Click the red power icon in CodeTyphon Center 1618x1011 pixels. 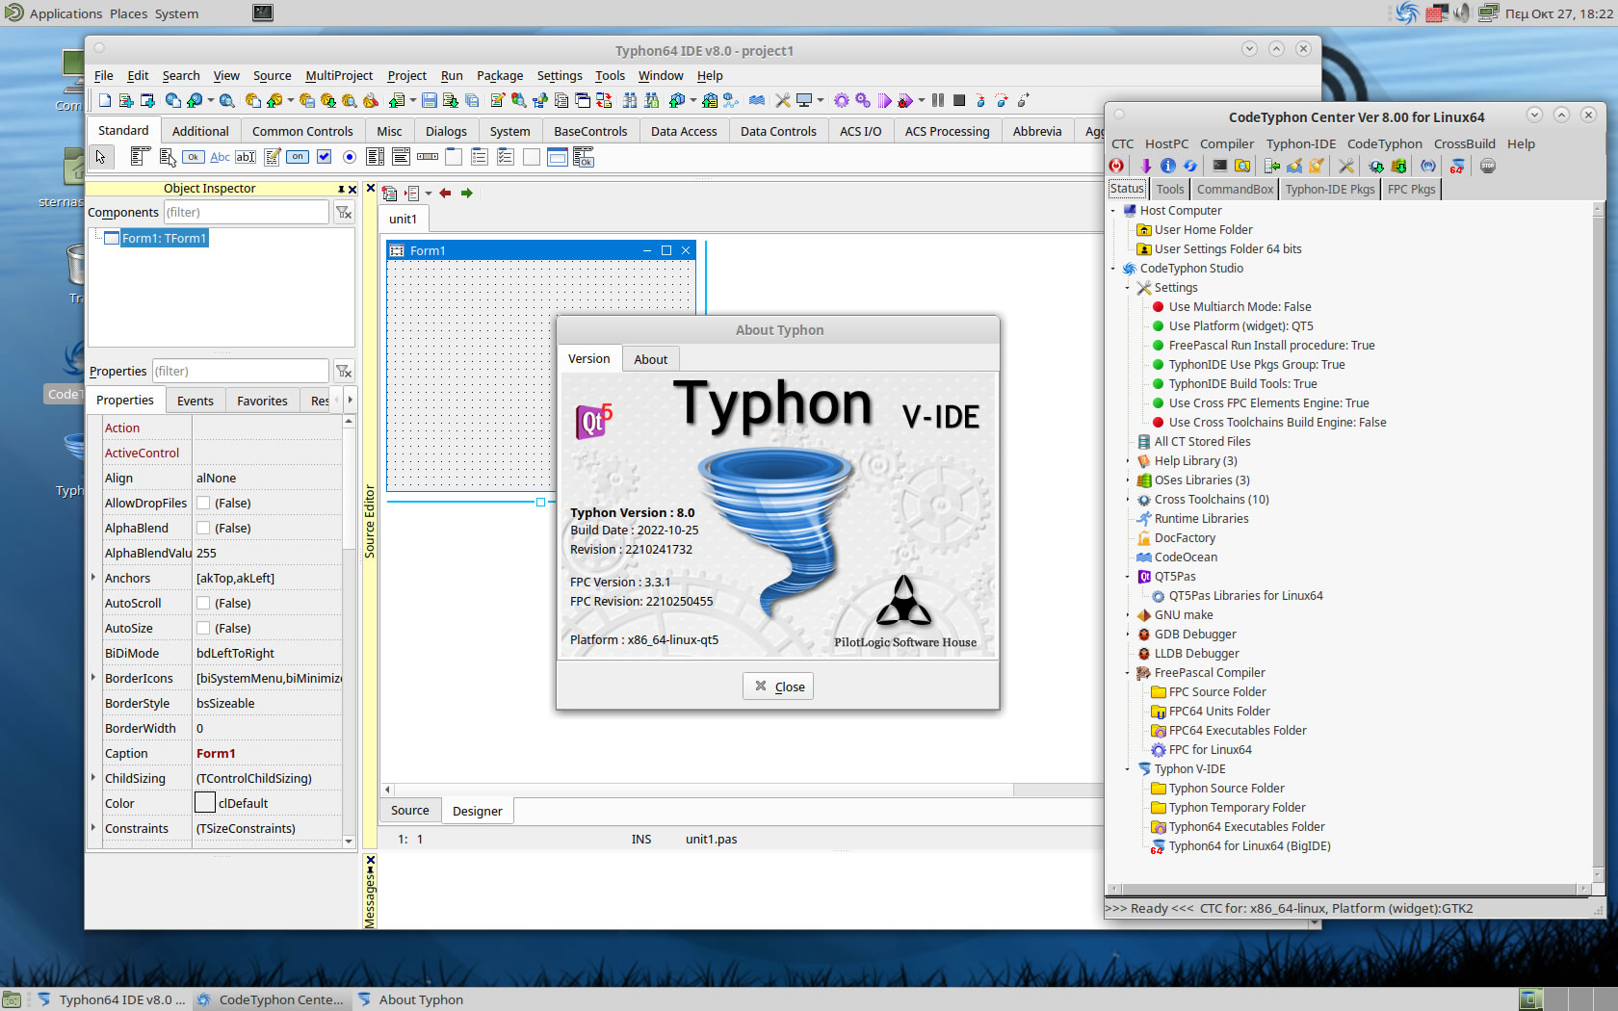point(1116,166)
